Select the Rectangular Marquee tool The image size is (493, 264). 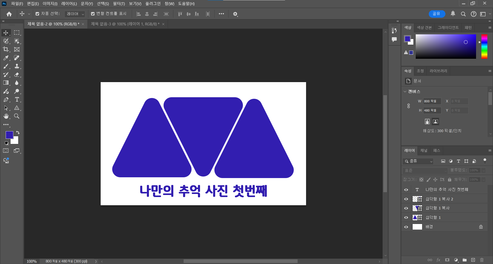click(x=17, y=33)
